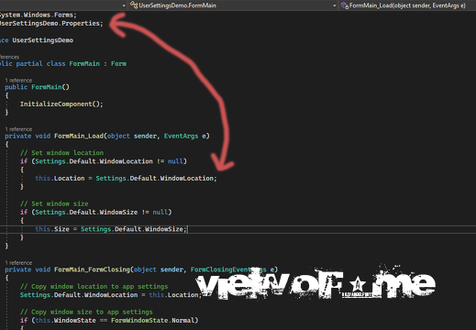Click the 'if (this.WindowState == FormWindowState.Normal)' line
476x330 pixels.
click(109, 321)
